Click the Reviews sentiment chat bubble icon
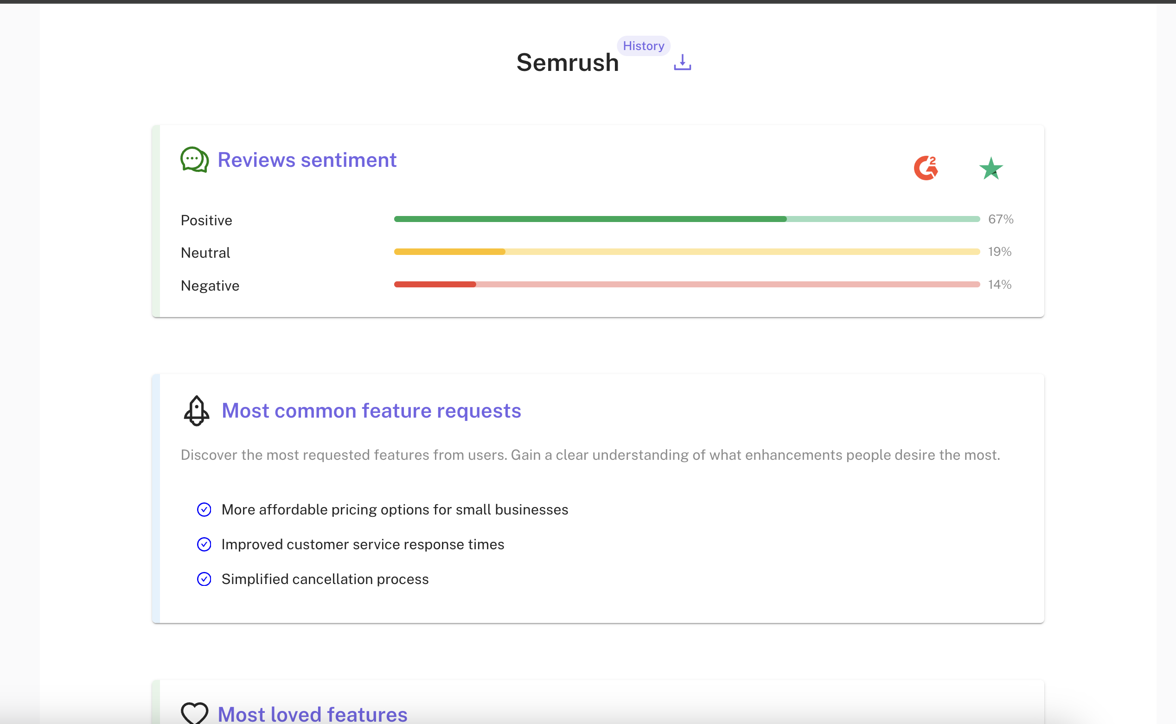This screenshot has width=1176, height=724. click(194, 160)
